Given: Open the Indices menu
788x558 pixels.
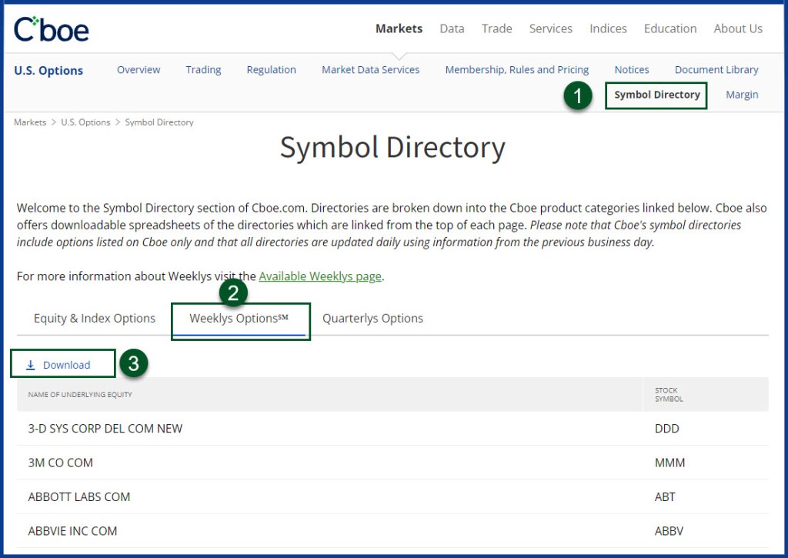Looking at the screenshot, I should pyautogui.click(x=608, y=28).
